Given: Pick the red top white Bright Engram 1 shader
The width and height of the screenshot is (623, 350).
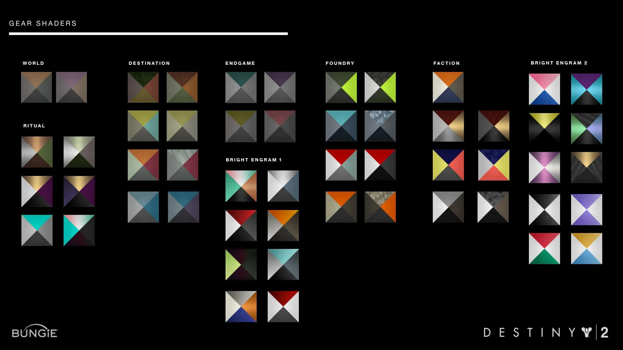Looking at the screenshot, I should [x=283, y=307].
